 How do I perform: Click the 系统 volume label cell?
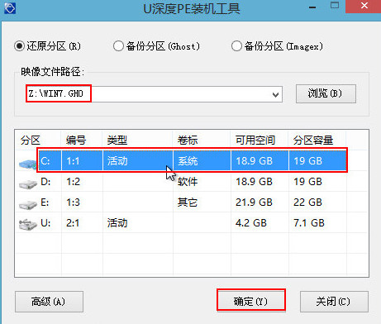[188, 161]
